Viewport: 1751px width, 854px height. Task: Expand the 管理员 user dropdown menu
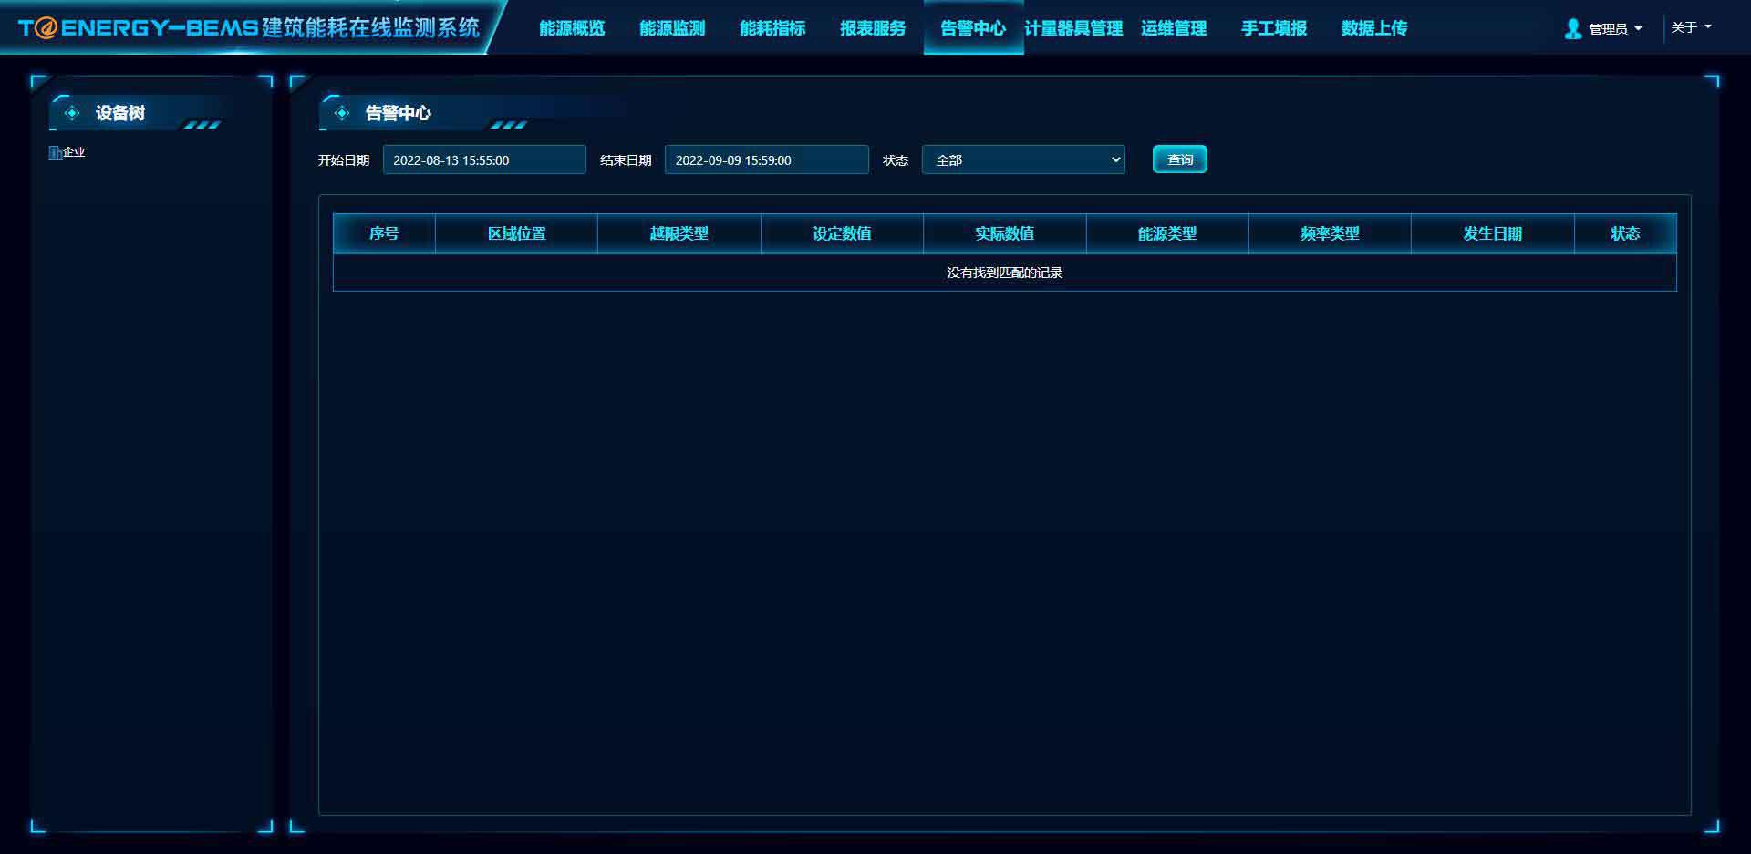coord(1614,29)
